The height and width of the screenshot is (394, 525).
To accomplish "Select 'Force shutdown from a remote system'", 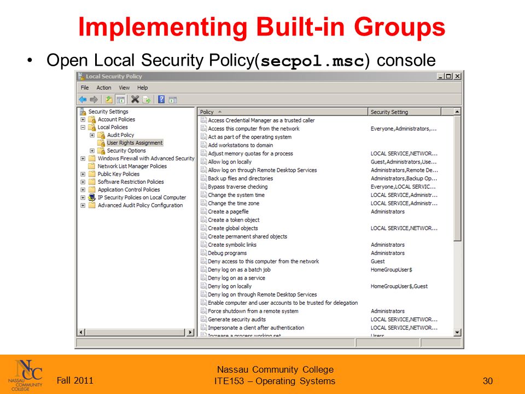I will (253, 311).
